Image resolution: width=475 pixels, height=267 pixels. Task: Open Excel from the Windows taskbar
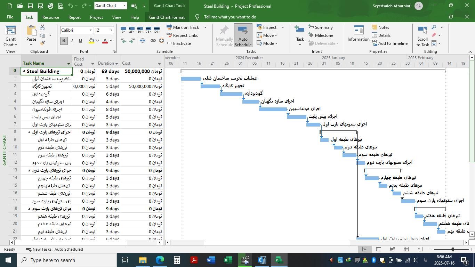(228, 260)
